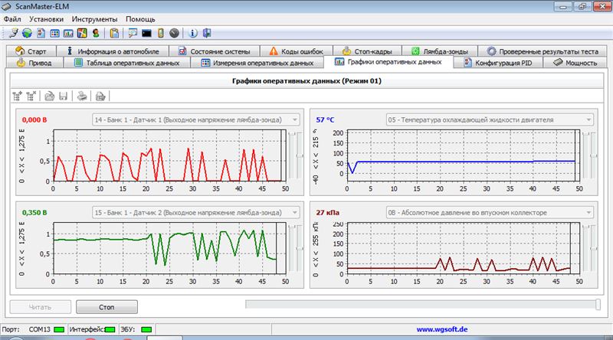Click the floppy disk save icon

click(64, 96)
